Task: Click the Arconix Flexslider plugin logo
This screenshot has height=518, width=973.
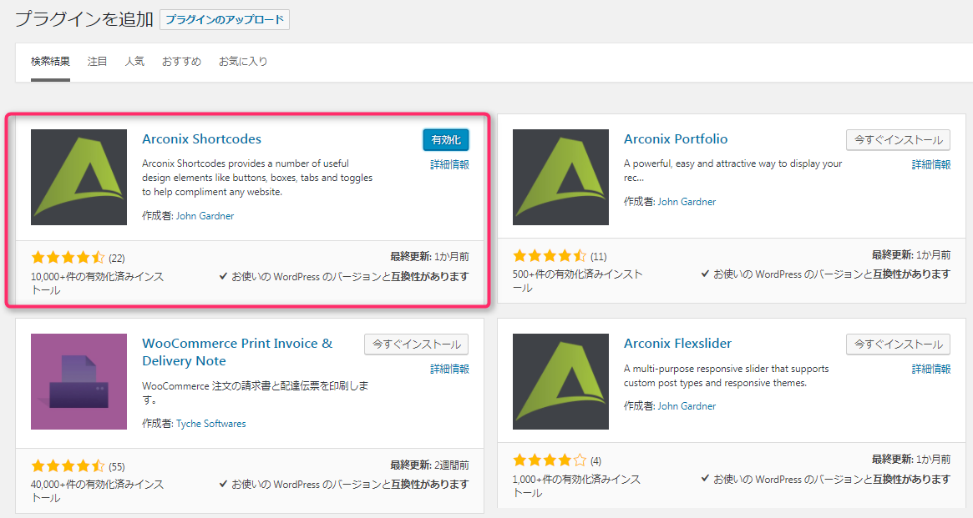Action: click(560, 381)
